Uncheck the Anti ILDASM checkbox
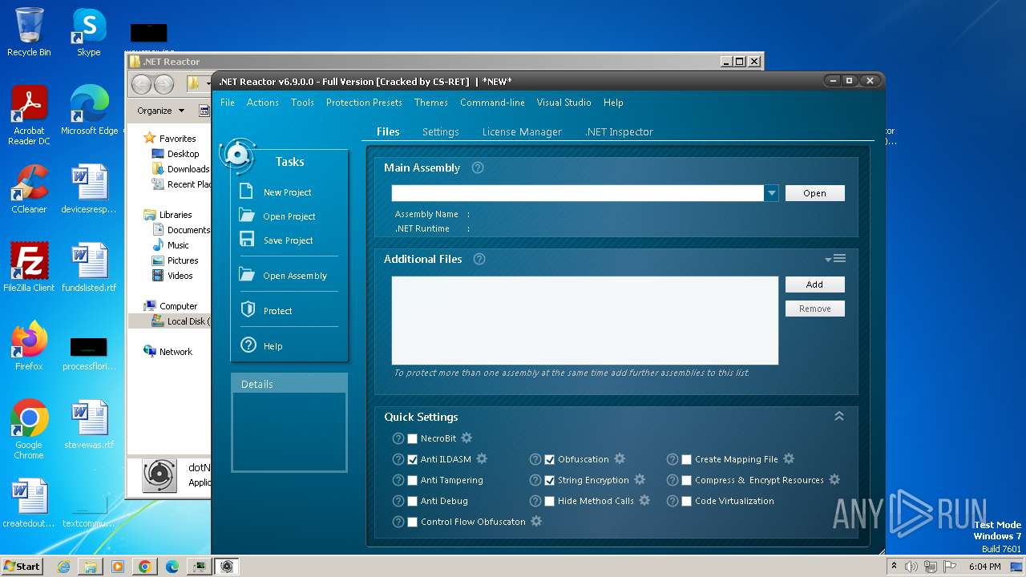The width and height of the screenshot is (1026, 577). pos(413,459)
